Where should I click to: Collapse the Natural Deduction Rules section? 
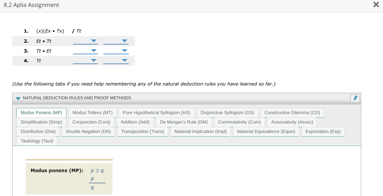(18, 99)
